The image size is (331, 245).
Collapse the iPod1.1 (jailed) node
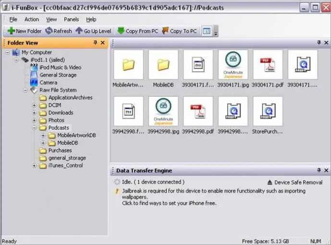click(16, 60)
